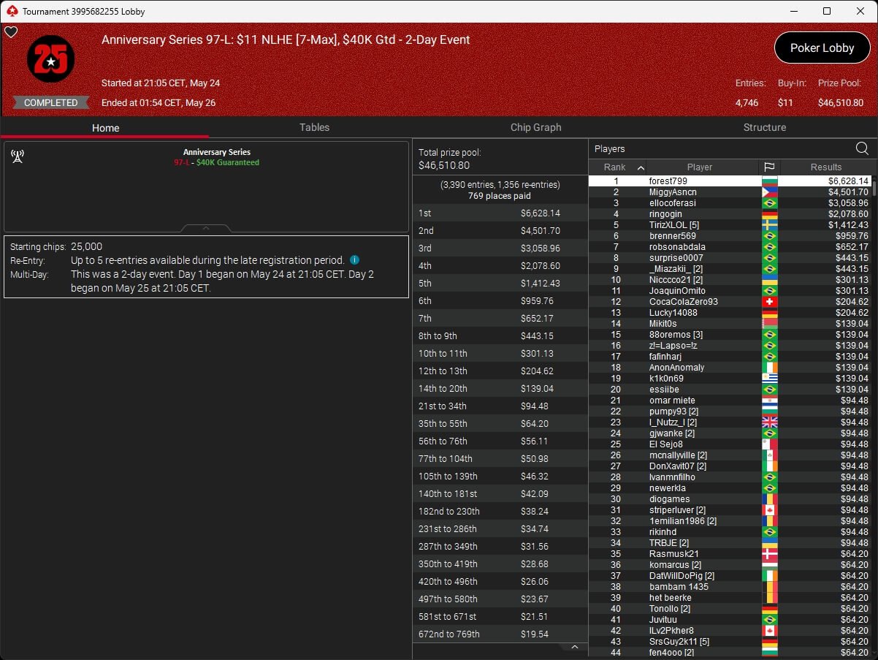The image size is (878, 660).
Task: Click CocaColaZero93's Swiss flag
Action: (770, 302)
